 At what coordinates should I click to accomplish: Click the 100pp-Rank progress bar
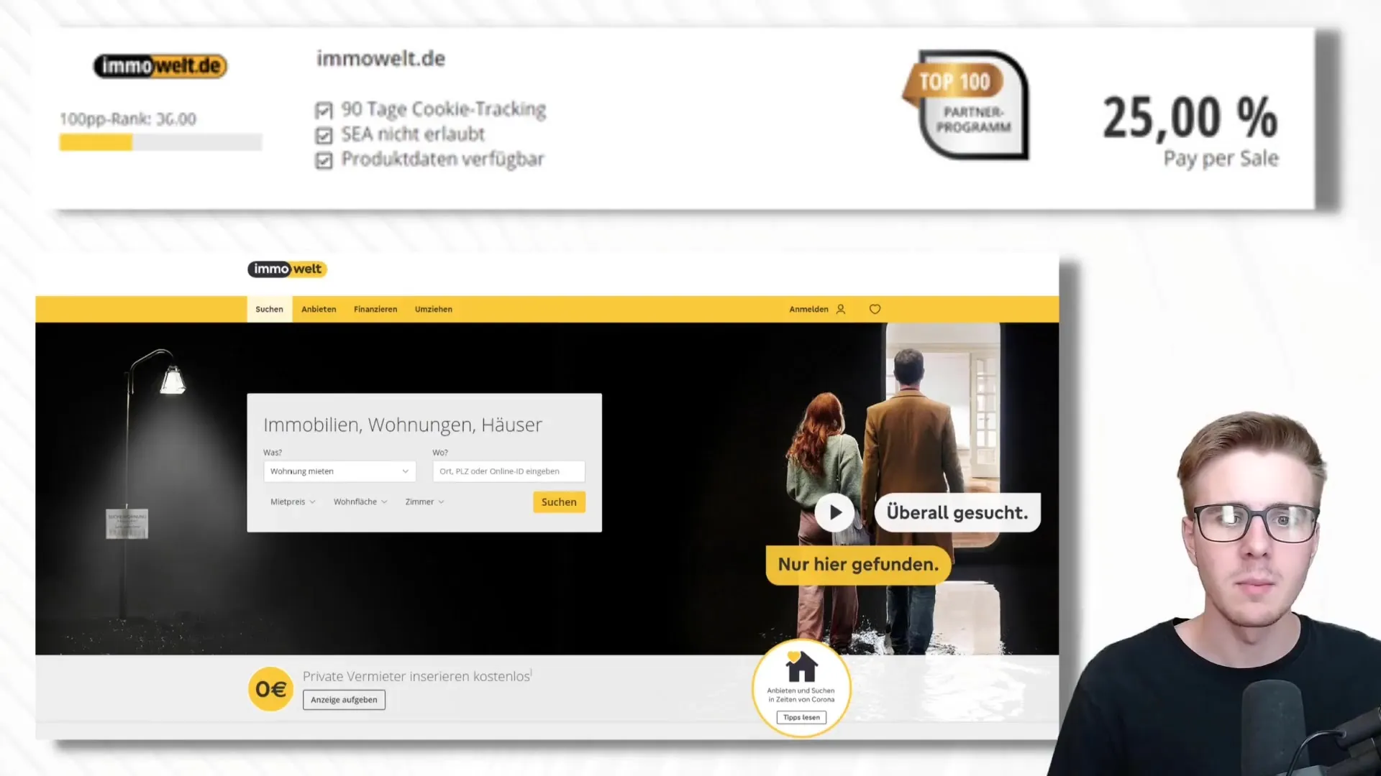tap(160, 143)
